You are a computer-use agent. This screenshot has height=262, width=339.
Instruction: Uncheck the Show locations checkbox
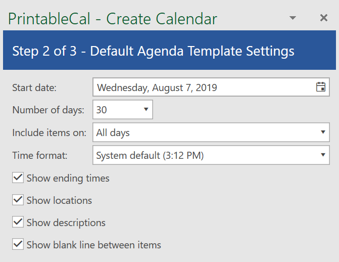[x=18, y=200]
